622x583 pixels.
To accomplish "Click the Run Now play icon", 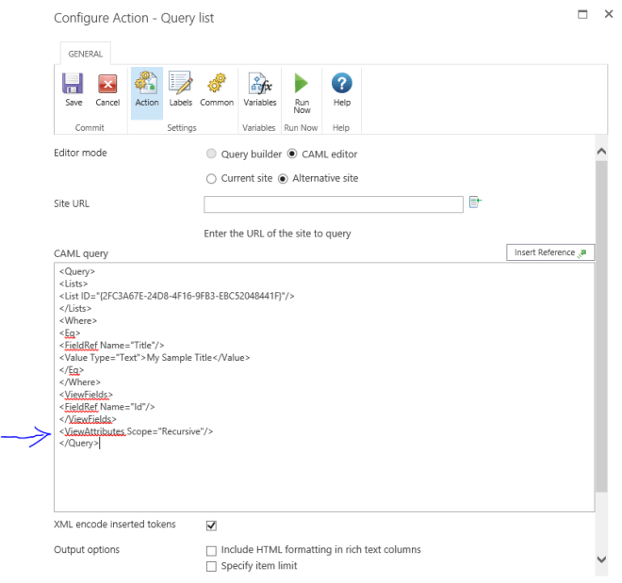I will 302,85.
